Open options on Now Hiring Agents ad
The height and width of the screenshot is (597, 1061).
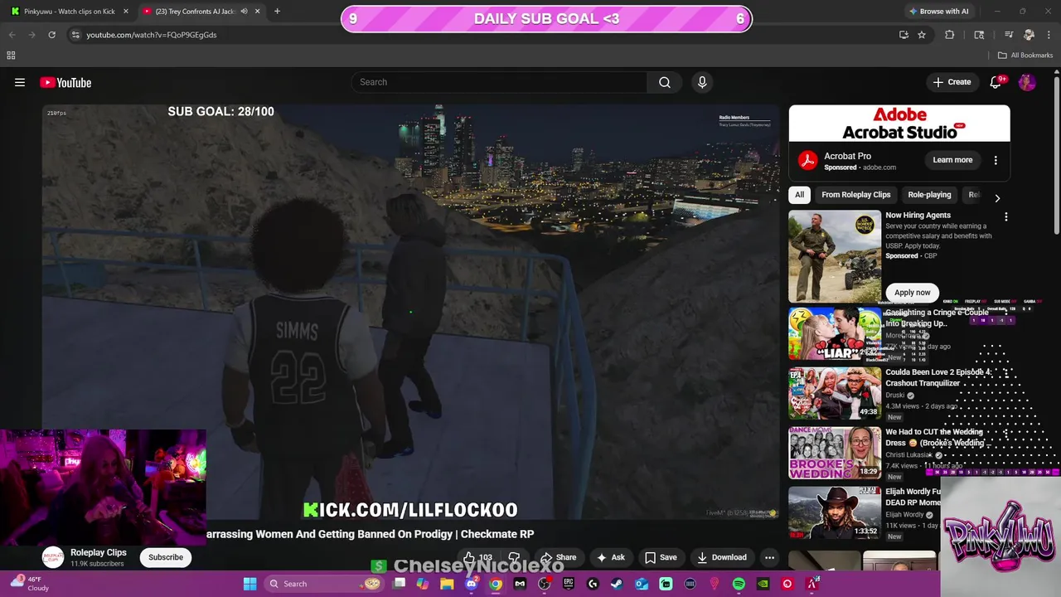pyautogui.click(x=1006, y=217)
